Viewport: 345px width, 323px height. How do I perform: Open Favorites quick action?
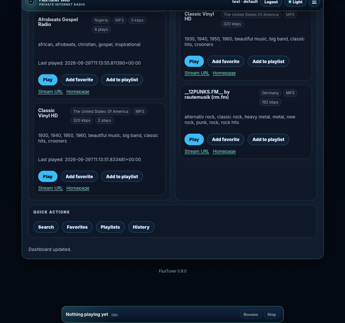(x=77, y=227)
